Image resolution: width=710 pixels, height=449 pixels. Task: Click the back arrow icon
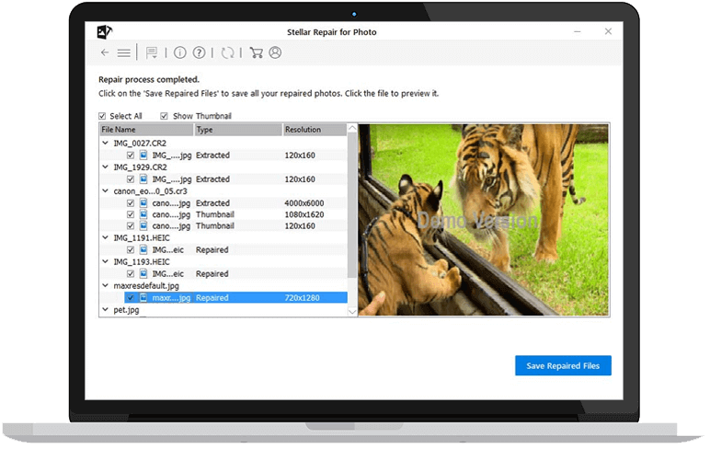click(x=105, y=53)
